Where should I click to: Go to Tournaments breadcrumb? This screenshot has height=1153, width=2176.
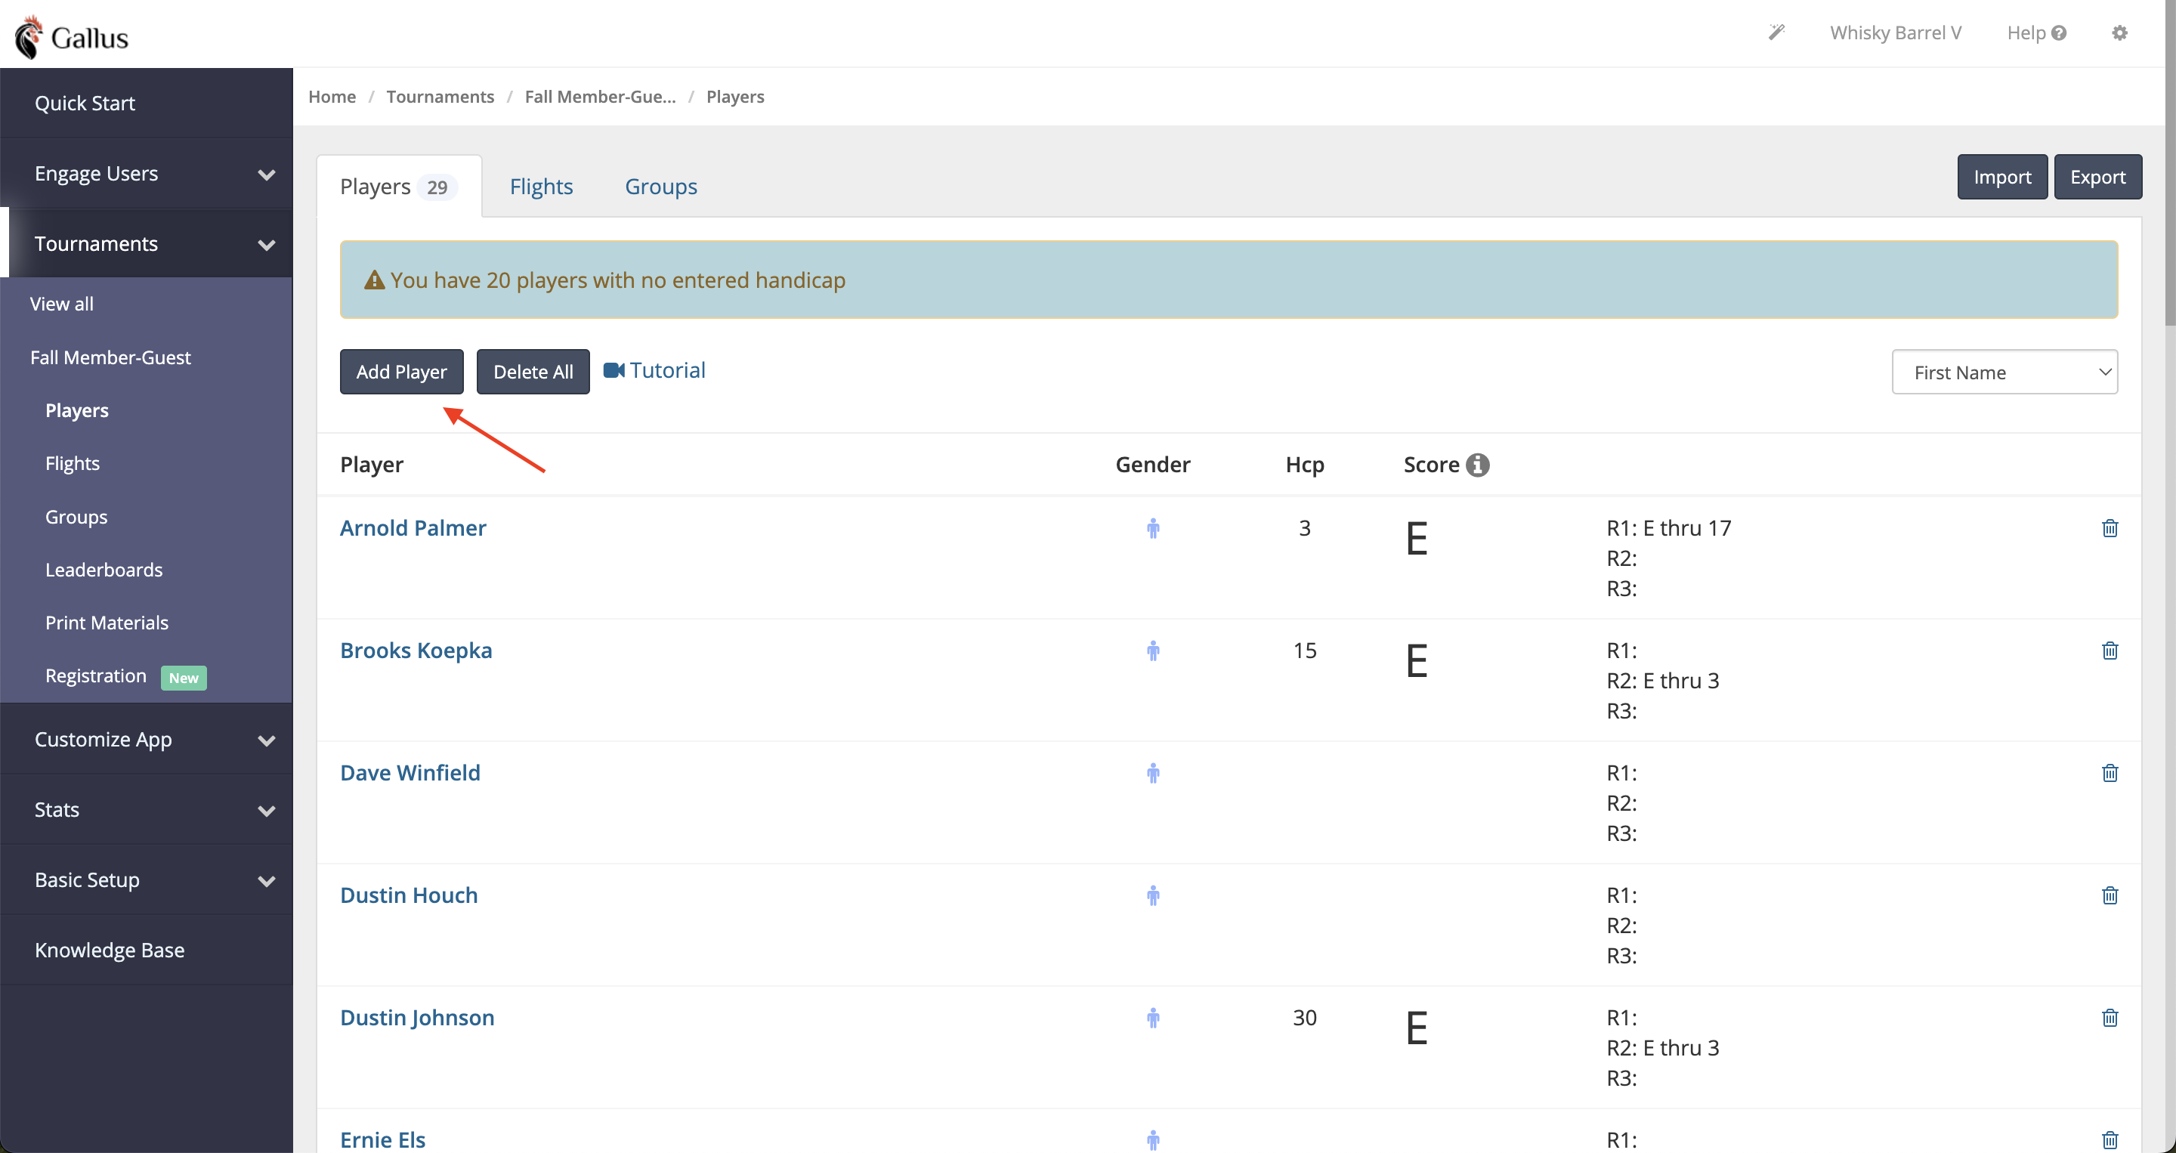(440, 96)
